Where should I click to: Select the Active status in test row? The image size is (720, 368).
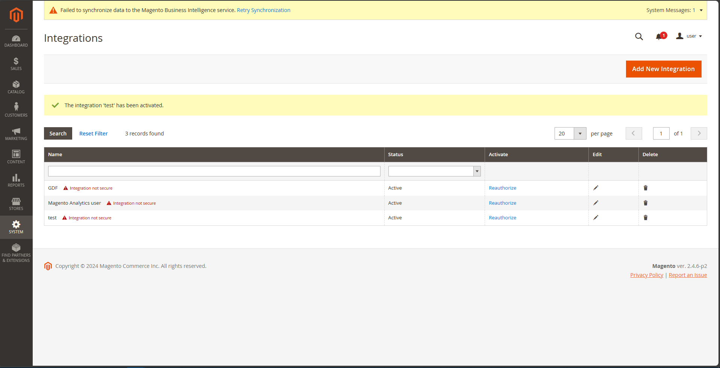395,218
